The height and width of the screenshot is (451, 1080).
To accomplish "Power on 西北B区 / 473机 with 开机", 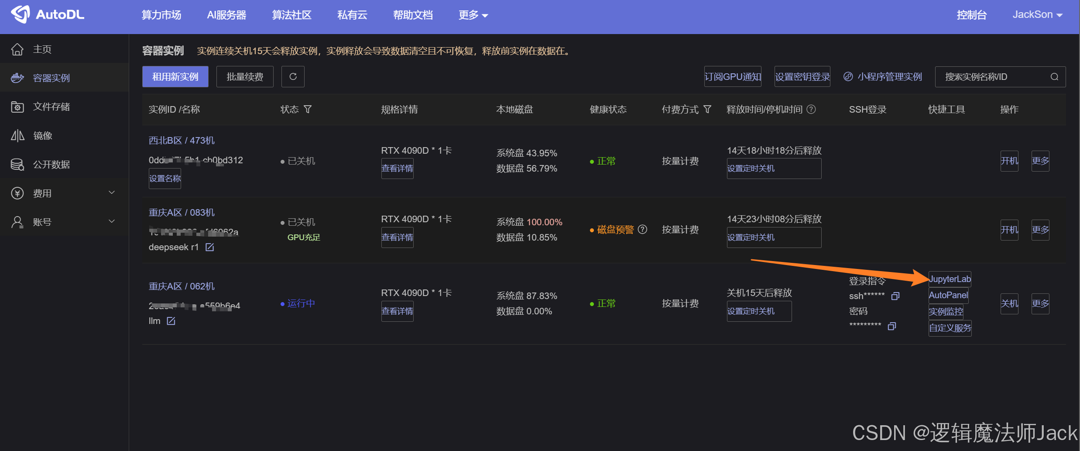I will point(1009,161).
